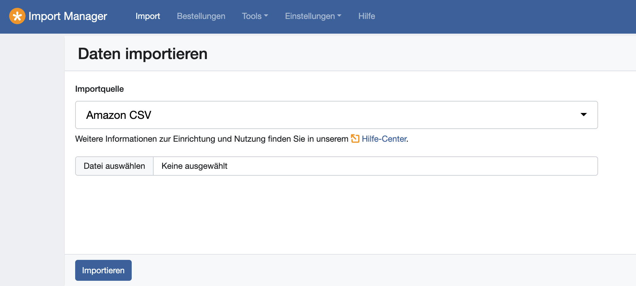Open the Import menu item
The width and height of the screenshot is (636, 286).
[x=148, y=16]
